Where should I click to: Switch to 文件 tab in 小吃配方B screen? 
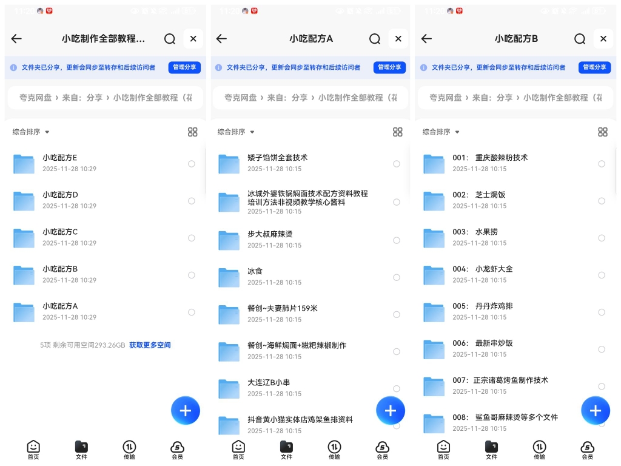491,450
